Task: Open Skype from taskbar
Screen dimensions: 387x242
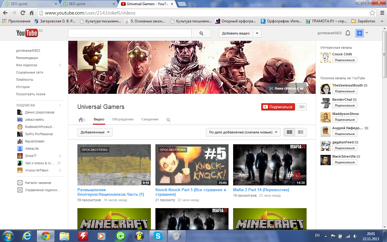Action: point(158,236)
